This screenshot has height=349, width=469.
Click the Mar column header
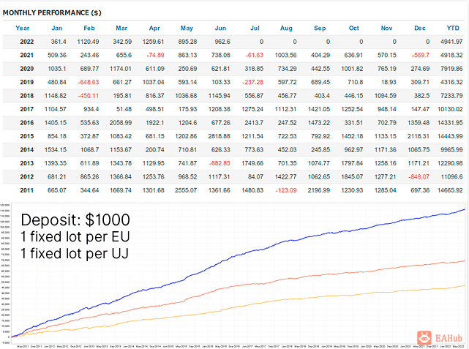[x=121, y=28]
